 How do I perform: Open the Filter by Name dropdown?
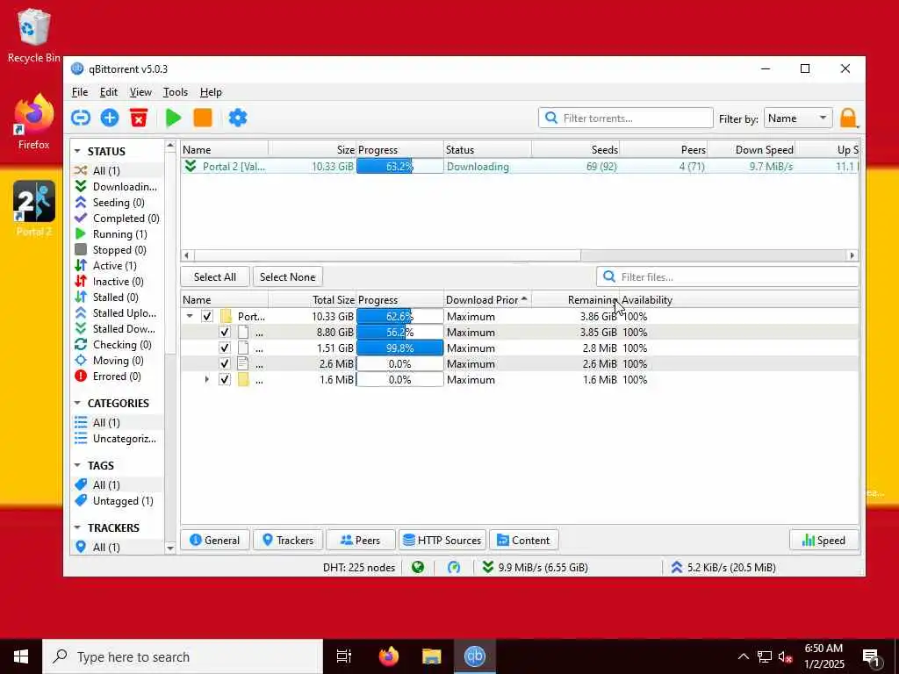(x=797, y=118)
